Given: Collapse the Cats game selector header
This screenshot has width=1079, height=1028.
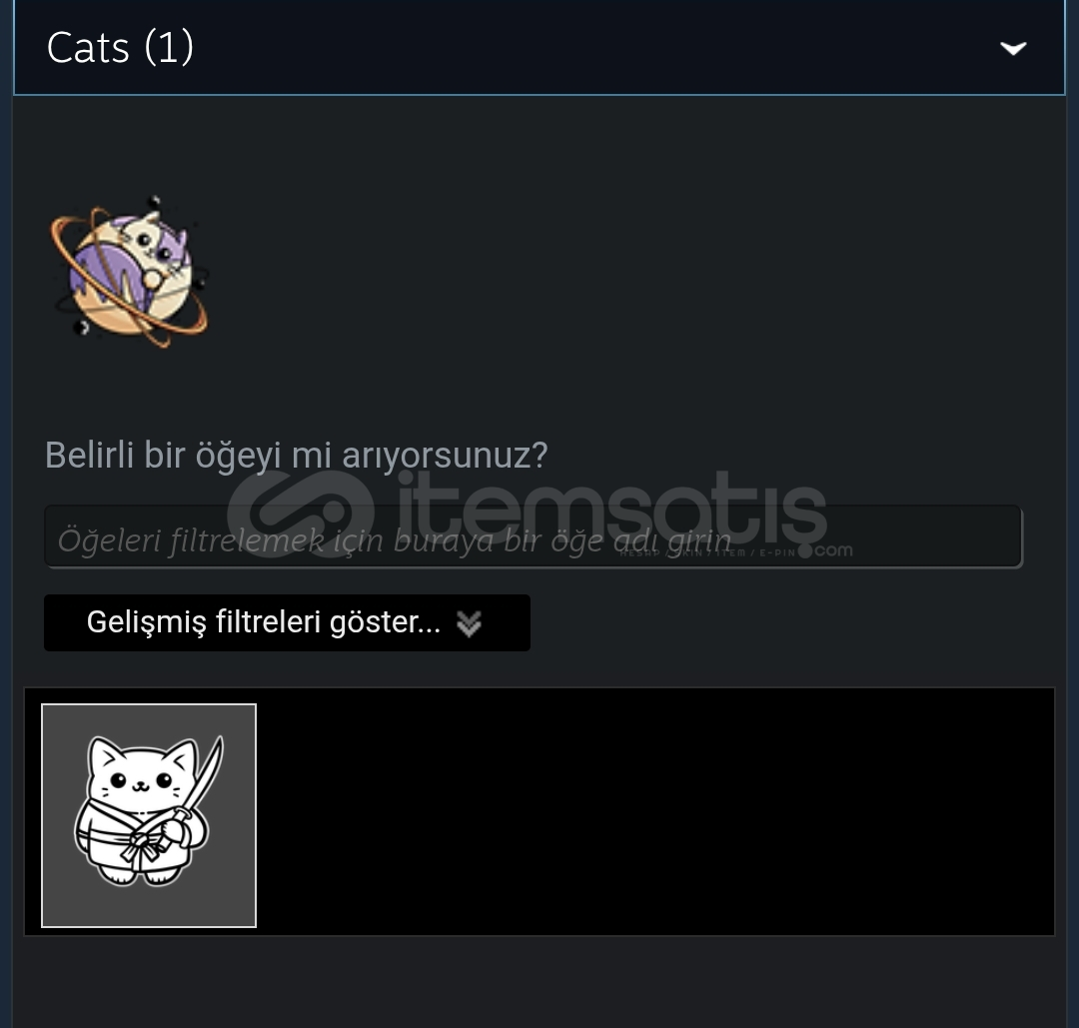Looking at the screenshot, I should click(x=539, y=48).
